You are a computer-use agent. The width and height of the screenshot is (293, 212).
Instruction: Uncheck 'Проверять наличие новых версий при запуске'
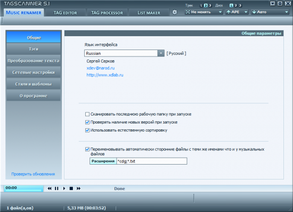pos(87,123)
